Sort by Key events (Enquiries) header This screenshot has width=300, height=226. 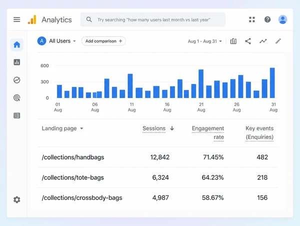259,133
